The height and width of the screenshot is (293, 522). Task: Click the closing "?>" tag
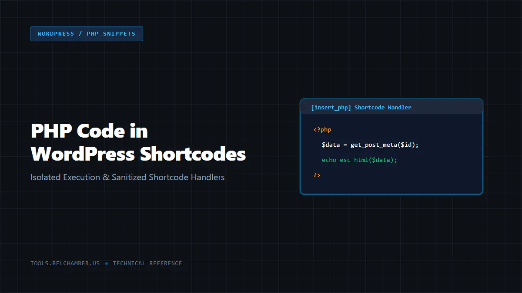[317, 175]
